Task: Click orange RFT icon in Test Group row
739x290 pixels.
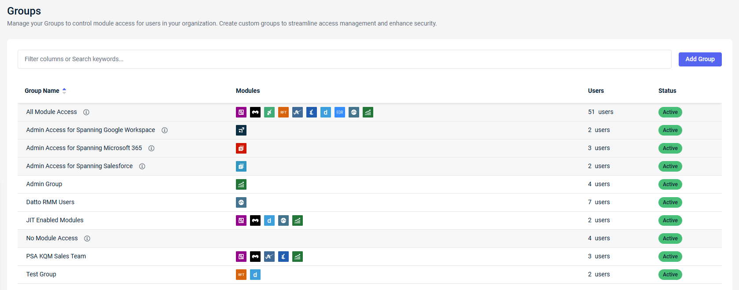Action: point(241,275)
